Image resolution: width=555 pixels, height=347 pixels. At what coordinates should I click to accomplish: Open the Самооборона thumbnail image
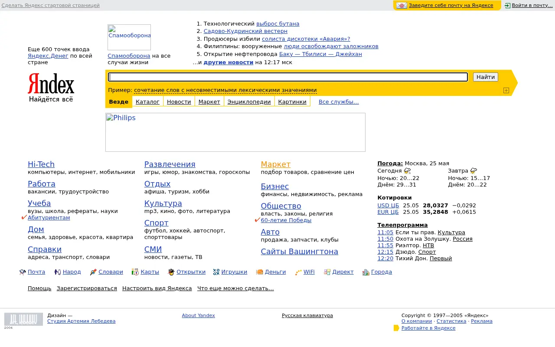pyautogui.click(x=129, y=37)
